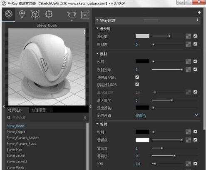Toggle 折射 texture checkbox

point(195,132)
